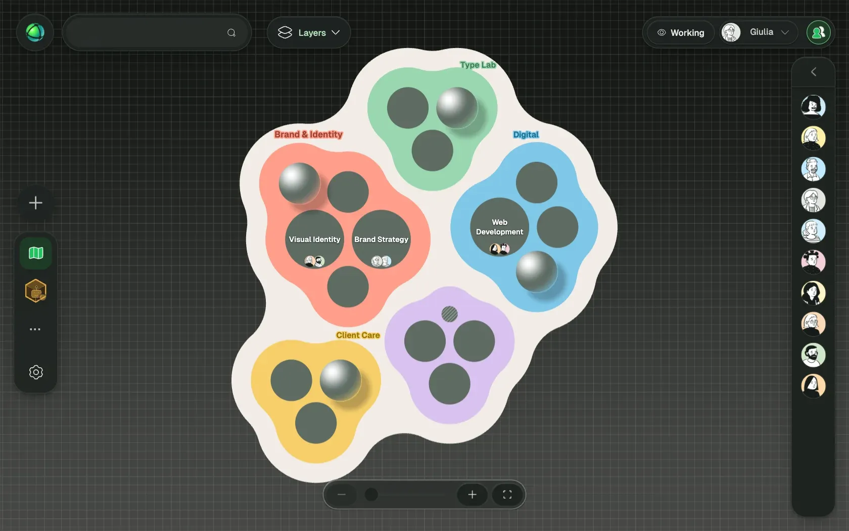
Task: Select first member avatar with dark hair
Action: (813, 107)
